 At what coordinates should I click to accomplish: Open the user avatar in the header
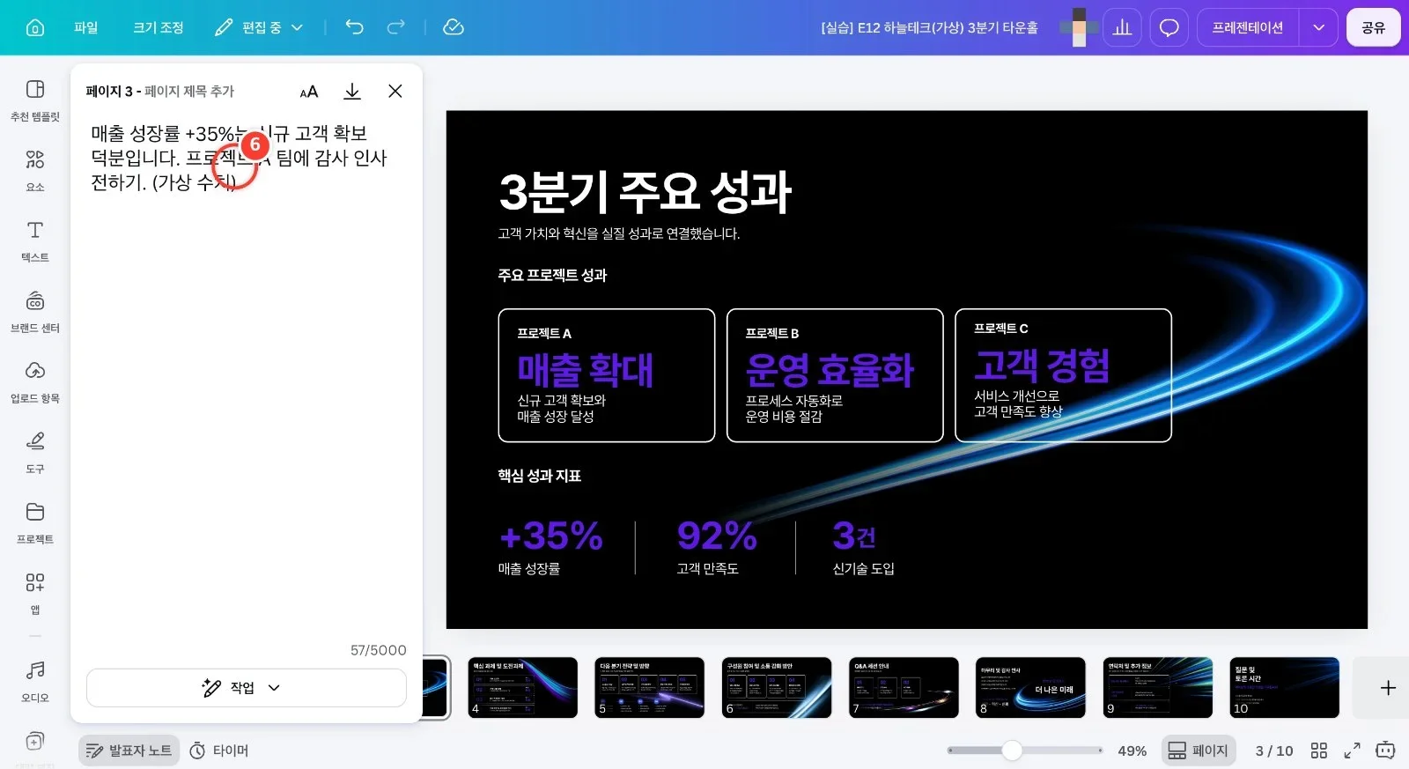(x=1079, y=27)
